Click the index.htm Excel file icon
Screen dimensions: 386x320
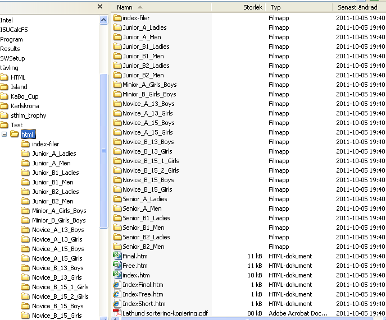[117, 275]
